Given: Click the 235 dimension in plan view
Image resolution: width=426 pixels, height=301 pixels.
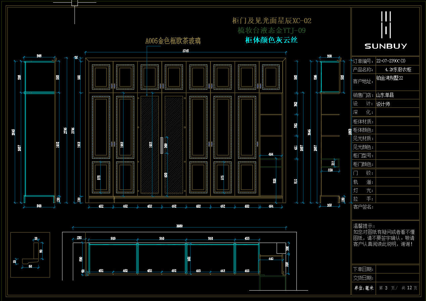Looking at the screenshot, I should point(79,238).
